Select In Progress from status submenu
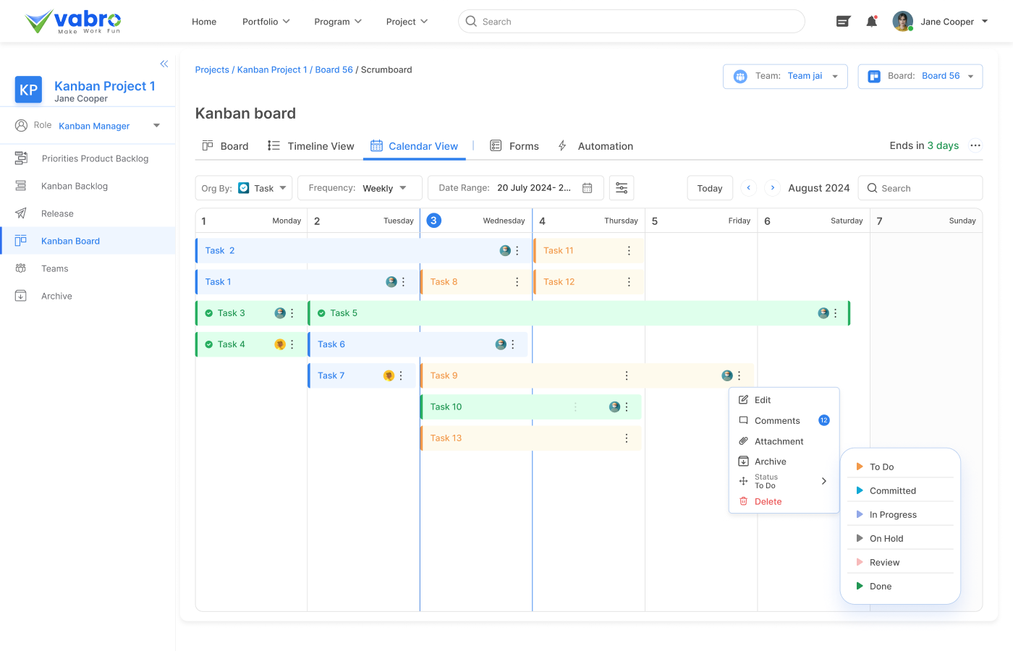The width and height of the screenshot is (1013, 651). pos(893,515)
